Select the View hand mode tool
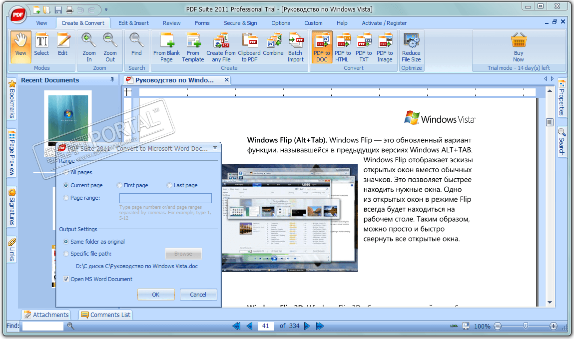This screenshot has height=339, width=574. point(20,46)
